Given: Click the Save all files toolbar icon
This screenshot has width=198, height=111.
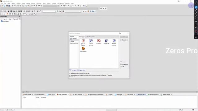Looking at the screenshot, I should click(9, 6).
